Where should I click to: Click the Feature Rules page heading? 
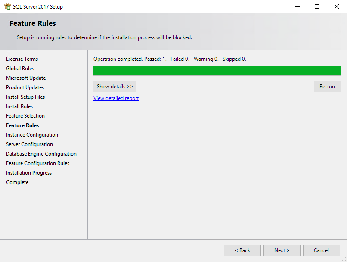(x=33, y=23)
